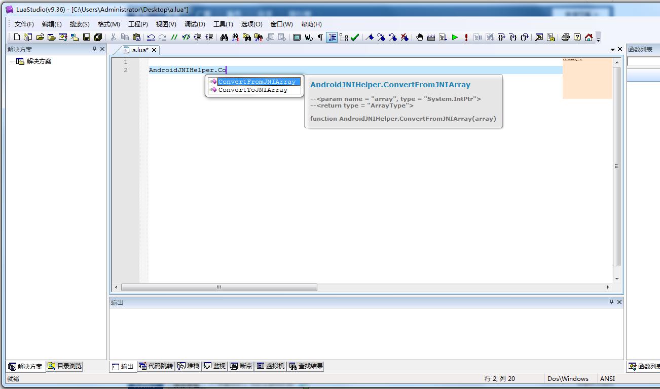The width and height of the screenshot is (660, 389).
Task: Decrease indent of selected lines
Action: coord(197,37)
